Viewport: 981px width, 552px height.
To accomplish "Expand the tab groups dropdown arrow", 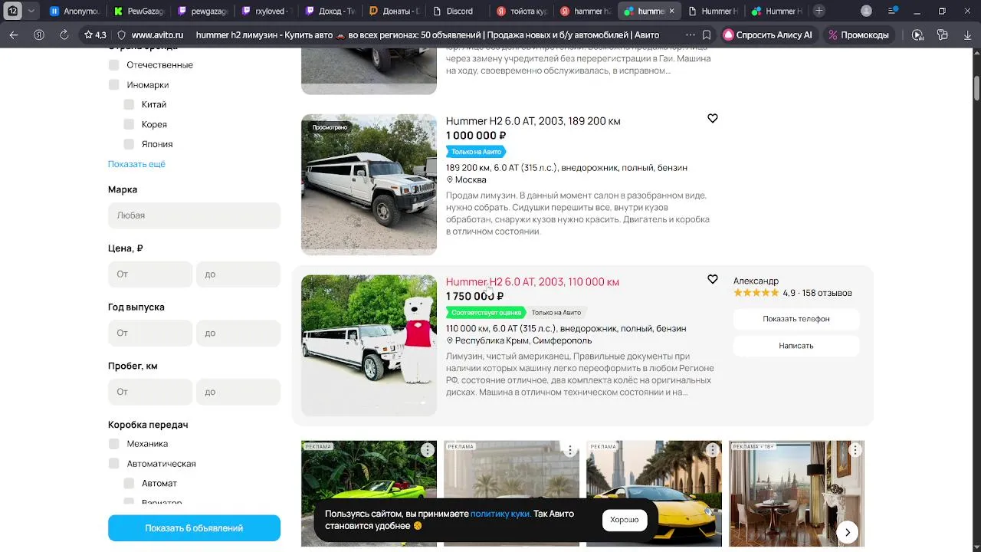I will pos(31,11).
